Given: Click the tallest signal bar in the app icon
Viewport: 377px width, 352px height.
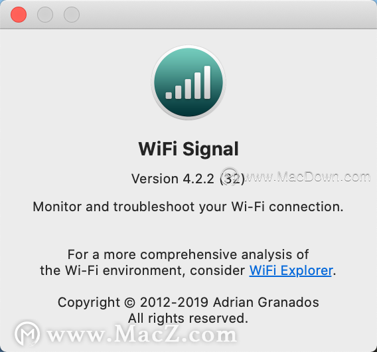Looking at the screenshot, I should click(x=207, y=82).
